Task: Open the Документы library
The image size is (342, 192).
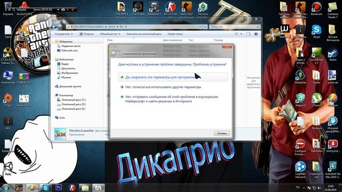Action: (x=66, y=68)
